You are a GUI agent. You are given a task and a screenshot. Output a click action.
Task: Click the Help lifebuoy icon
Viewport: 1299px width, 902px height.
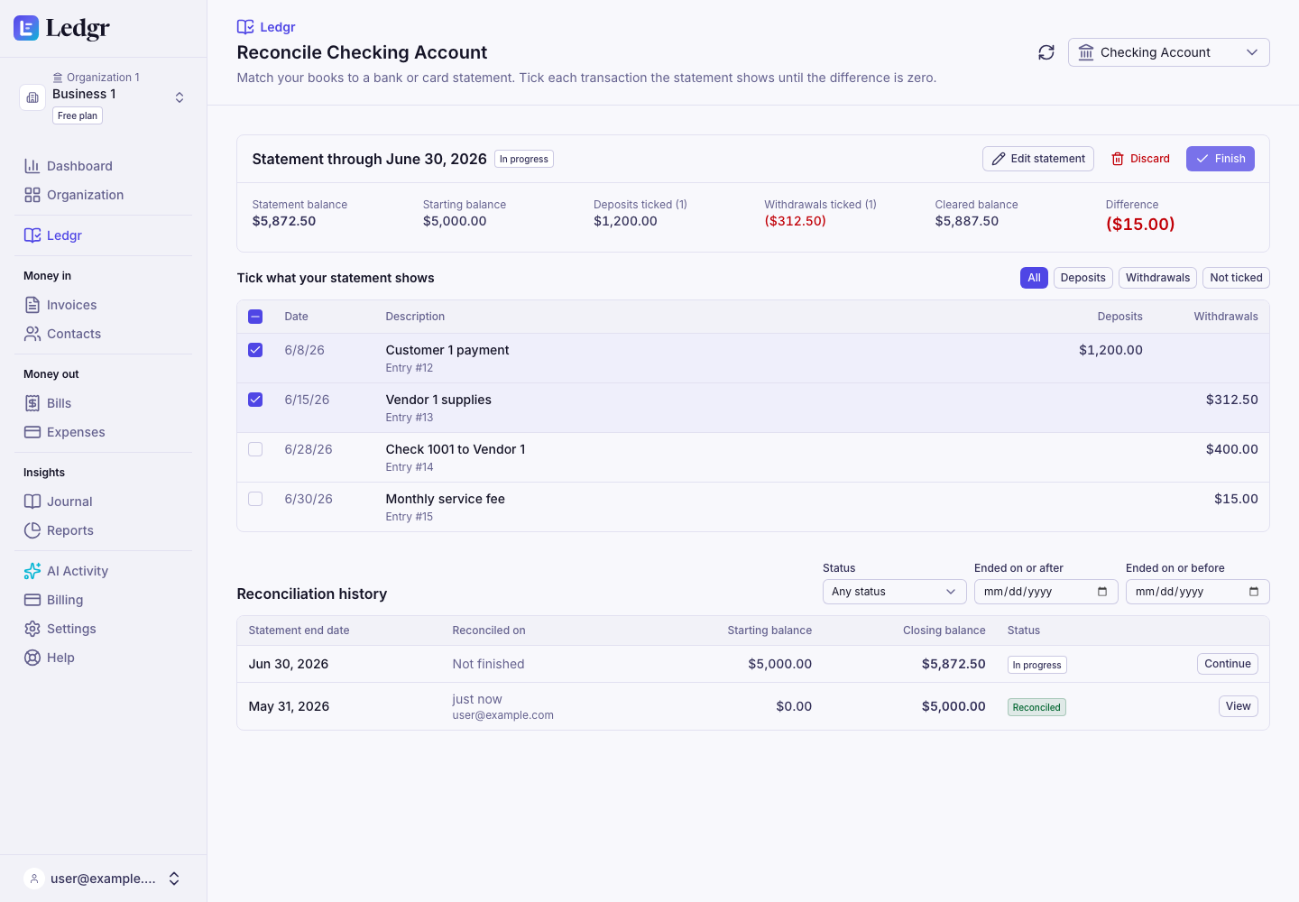(x=32, y=658)
